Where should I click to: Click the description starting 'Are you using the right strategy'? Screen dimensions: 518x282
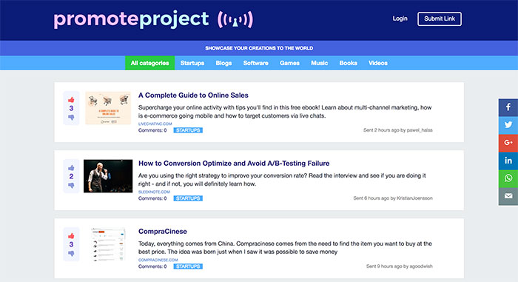coord(282,180)
